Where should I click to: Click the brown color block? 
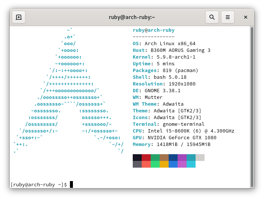[x=164, y=158]
